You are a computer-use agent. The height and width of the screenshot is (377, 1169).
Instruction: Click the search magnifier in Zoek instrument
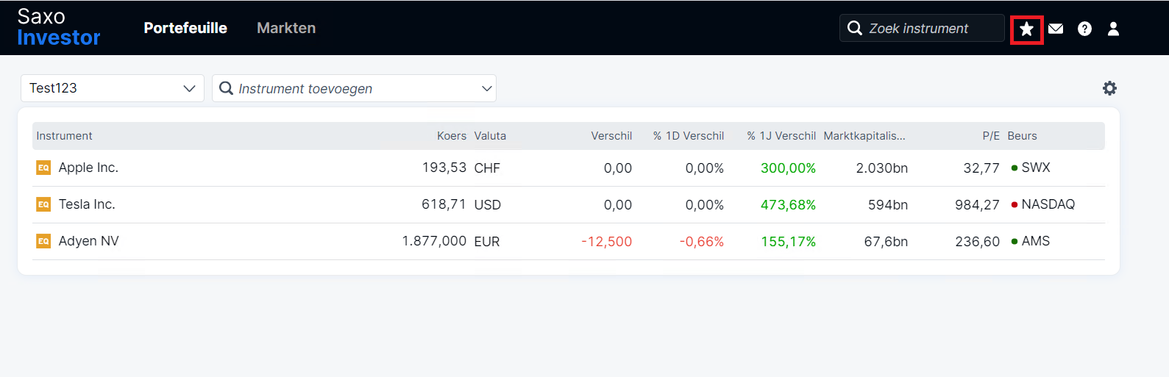pyautogui.click(x=854, y=28)
